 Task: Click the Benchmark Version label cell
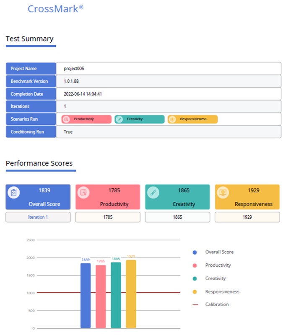coord(31,81)
